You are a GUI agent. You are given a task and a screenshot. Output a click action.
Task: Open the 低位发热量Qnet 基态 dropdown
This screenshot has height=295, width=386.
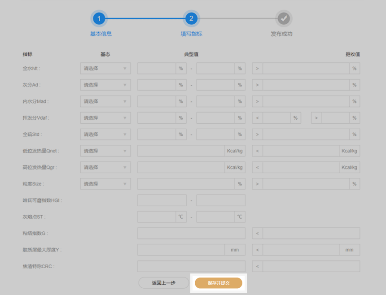coord(105,151)
